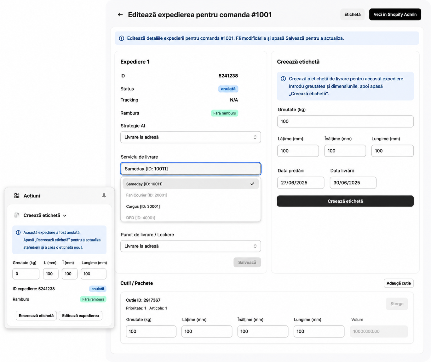
Task: Open Vezi în Shopify Admin
Action: tap(395, 14)
